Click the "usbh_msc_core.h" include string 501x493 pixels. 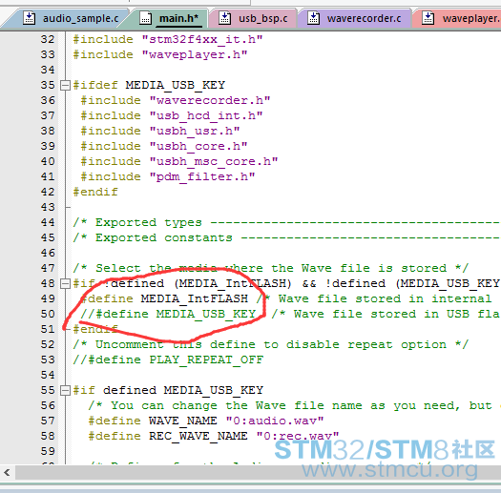pyautogui.click(x=214, y=161)
